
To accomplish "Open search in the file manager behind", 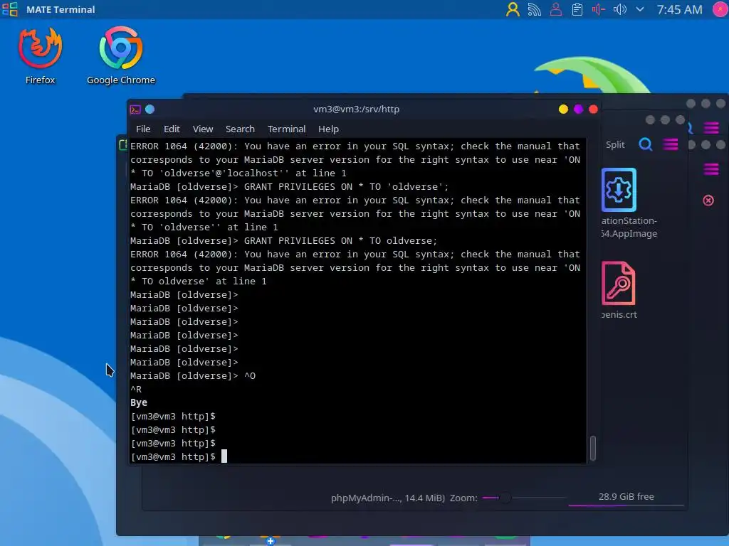I will point(645,145).
